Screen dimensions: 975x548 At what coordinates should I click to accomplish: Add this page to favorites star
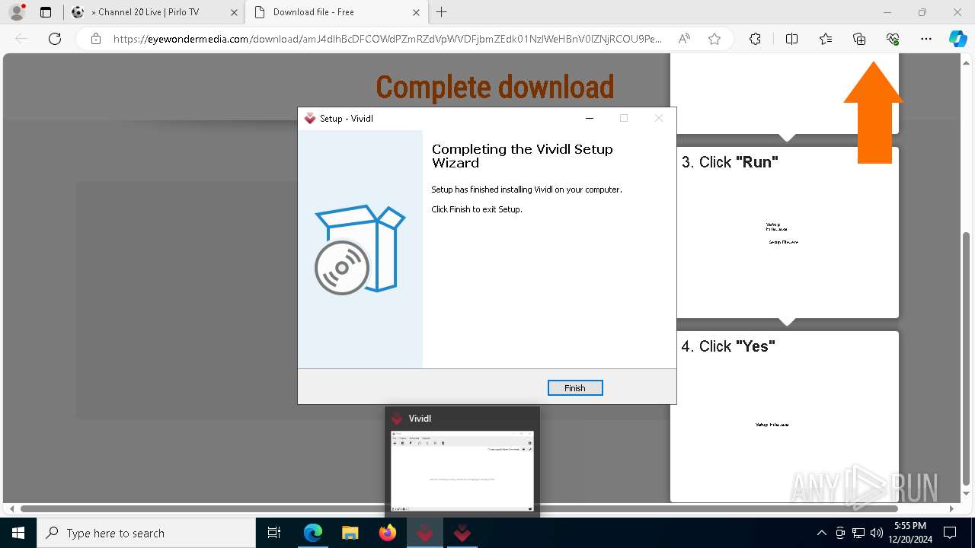point(714,39)
